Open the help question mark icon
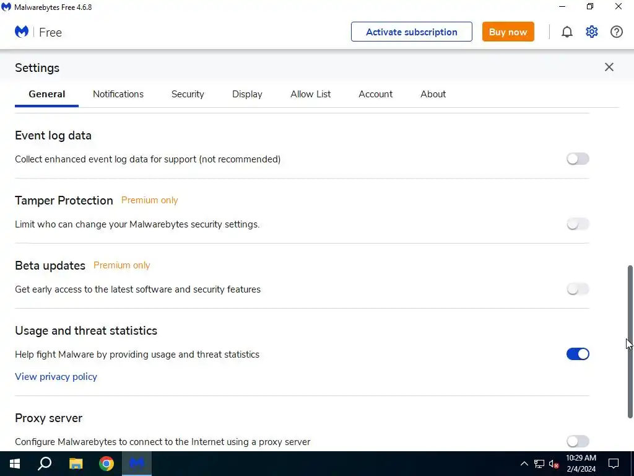634x476 pixels. (616, 32)
